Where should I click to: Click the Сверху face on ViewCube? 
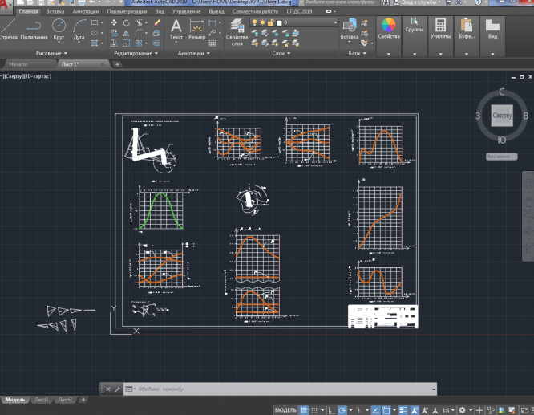tap(502, 116)
